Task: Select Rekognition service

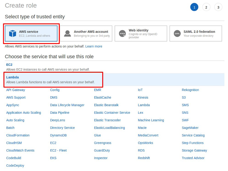Action: [190, 90]
